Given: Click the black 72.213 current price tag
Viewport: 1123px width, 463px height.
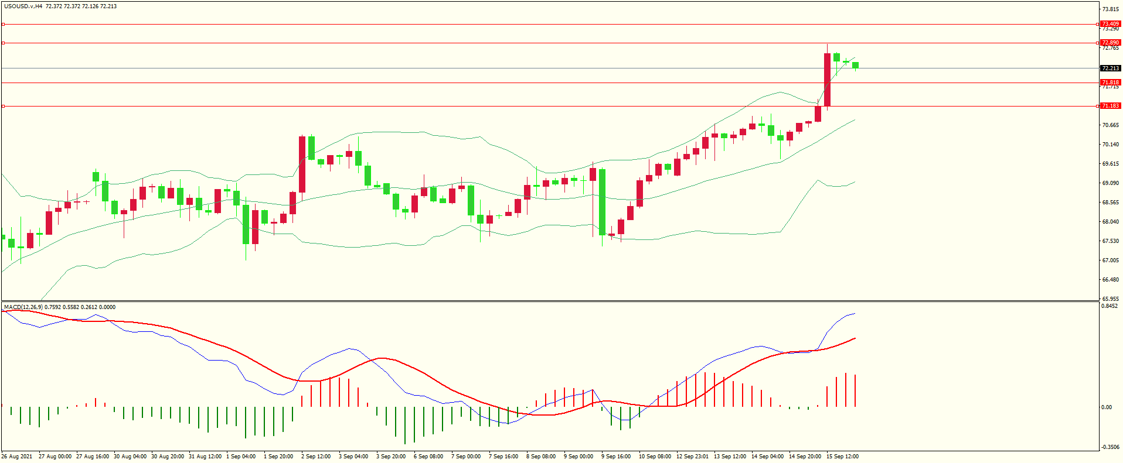Looking at the screenshot, I should (x=1110, y=68).
